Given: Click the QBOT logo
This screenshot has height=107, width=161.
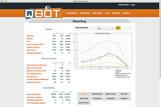Looking at the screenshot, I should pos(43,13).
